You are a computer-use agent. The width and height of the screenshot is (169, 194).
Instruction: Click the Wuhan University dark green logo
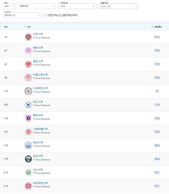coord(28,159)
